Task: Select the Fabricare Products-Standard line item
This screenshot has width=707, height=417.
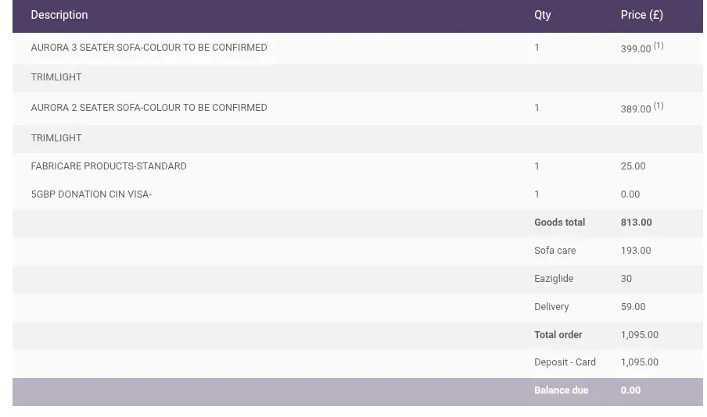Action: 109,166
